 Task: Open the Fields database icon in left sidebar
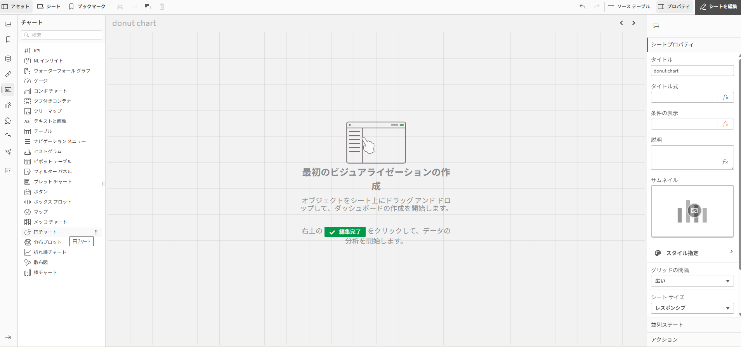8,59
